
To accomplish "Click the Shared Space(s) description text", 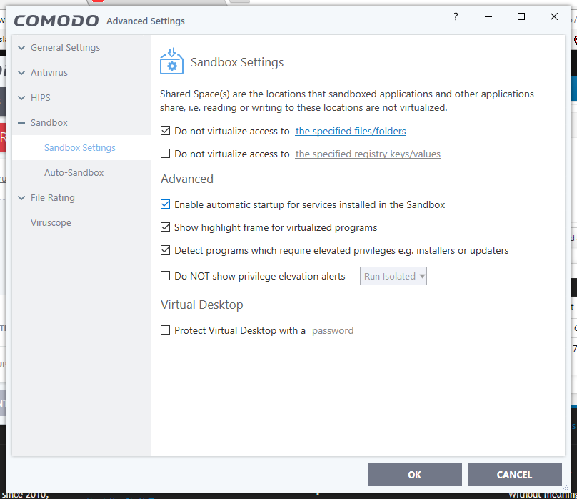I will 346,101.
